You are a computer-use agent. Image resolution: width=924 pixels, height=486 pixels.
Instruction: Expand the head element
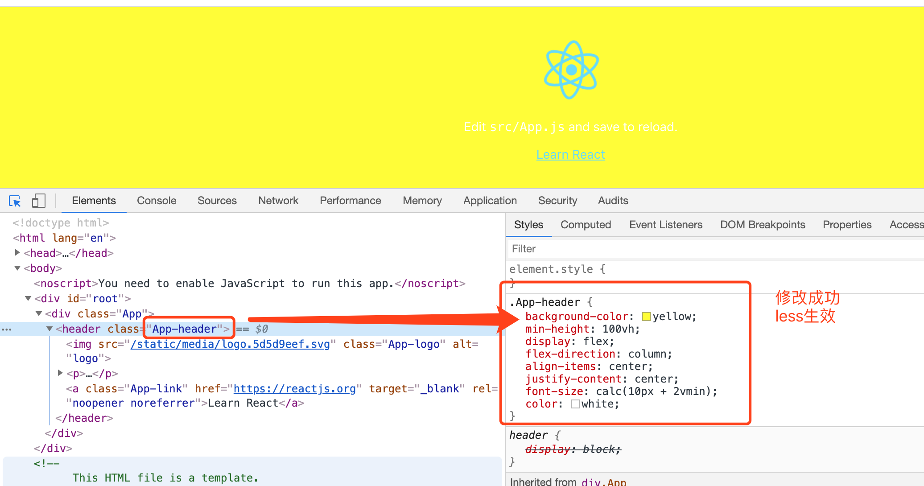(17, 253)
